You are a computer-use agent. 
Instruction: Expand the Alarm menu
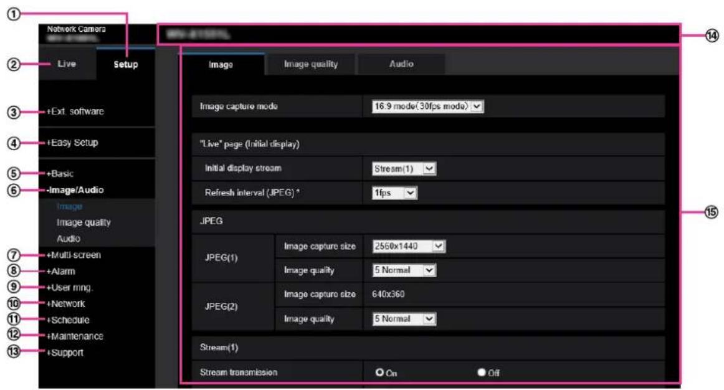tap(60, 272)
